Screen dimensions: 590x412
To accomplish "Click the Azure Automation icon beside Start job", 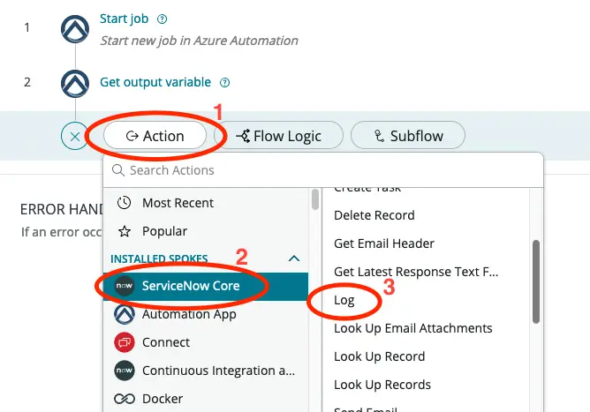I will (x=75, y=29).
